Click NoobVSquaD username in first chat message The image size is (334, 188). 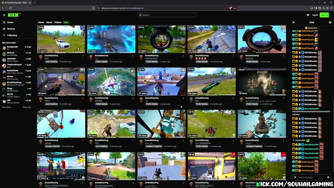tap(308, 31)
